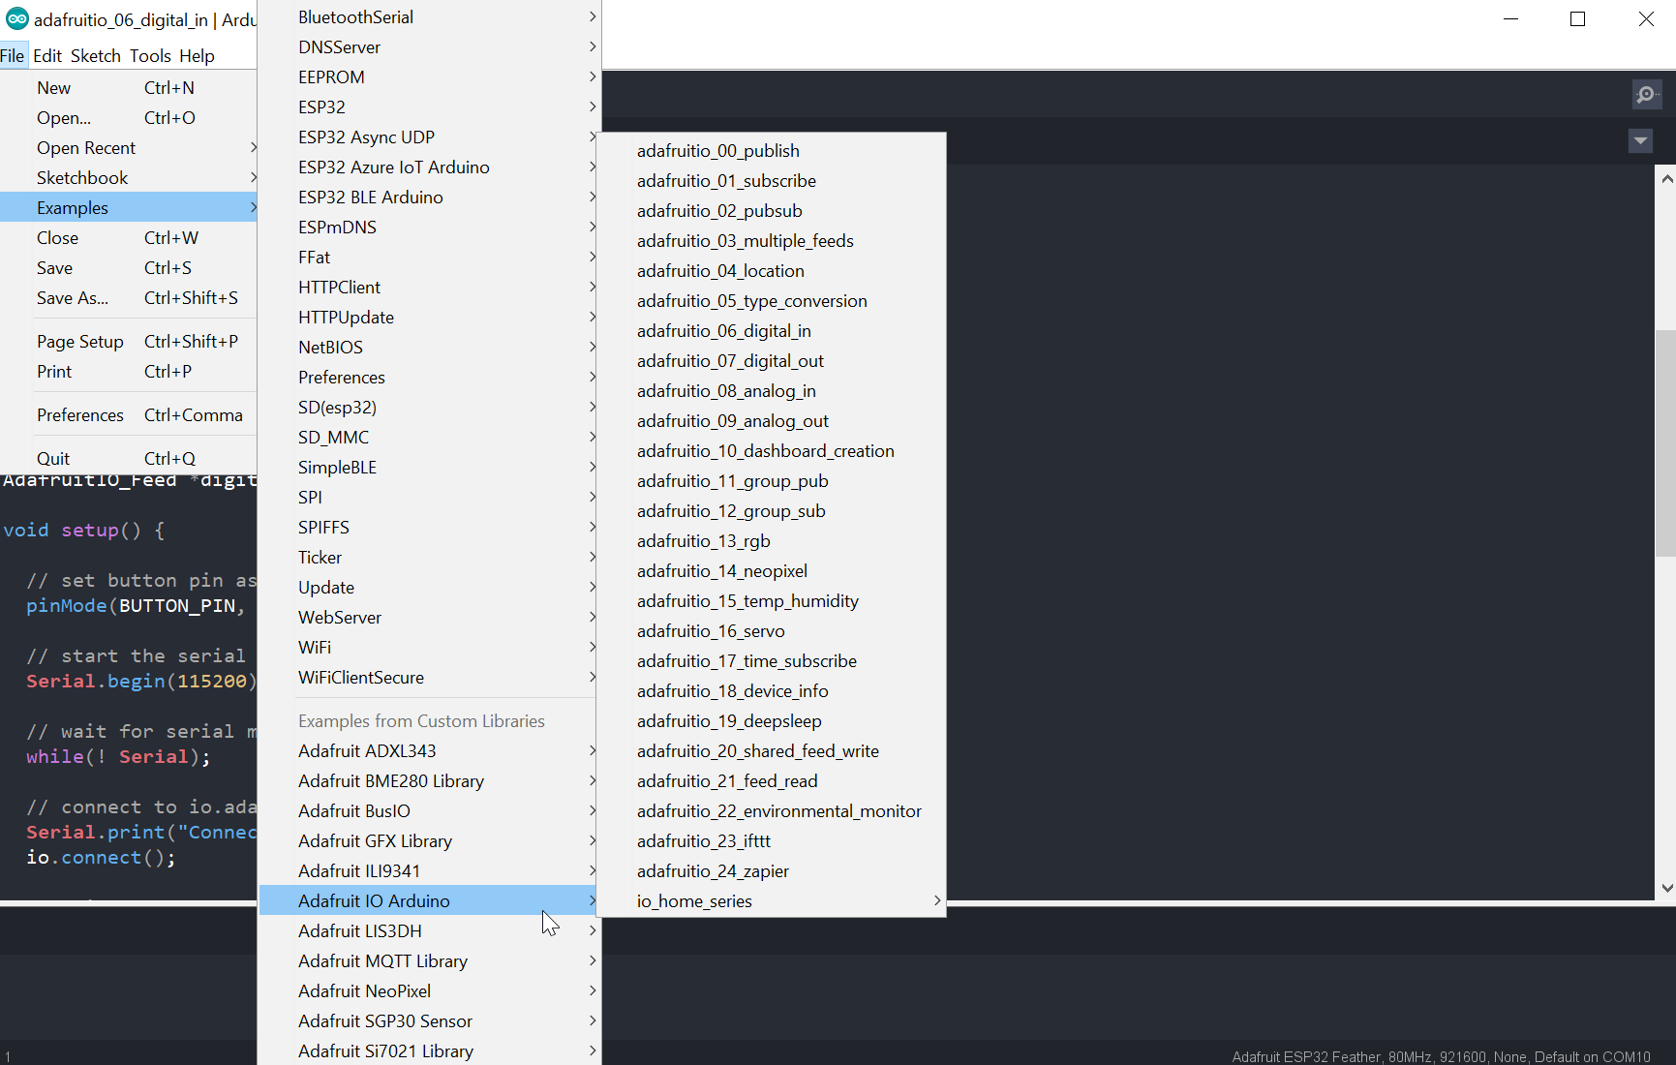The height and width of the screenshot is (1065, 1676).
Task: Choose Quit from the File menu
Action: [x=129, y=459]
